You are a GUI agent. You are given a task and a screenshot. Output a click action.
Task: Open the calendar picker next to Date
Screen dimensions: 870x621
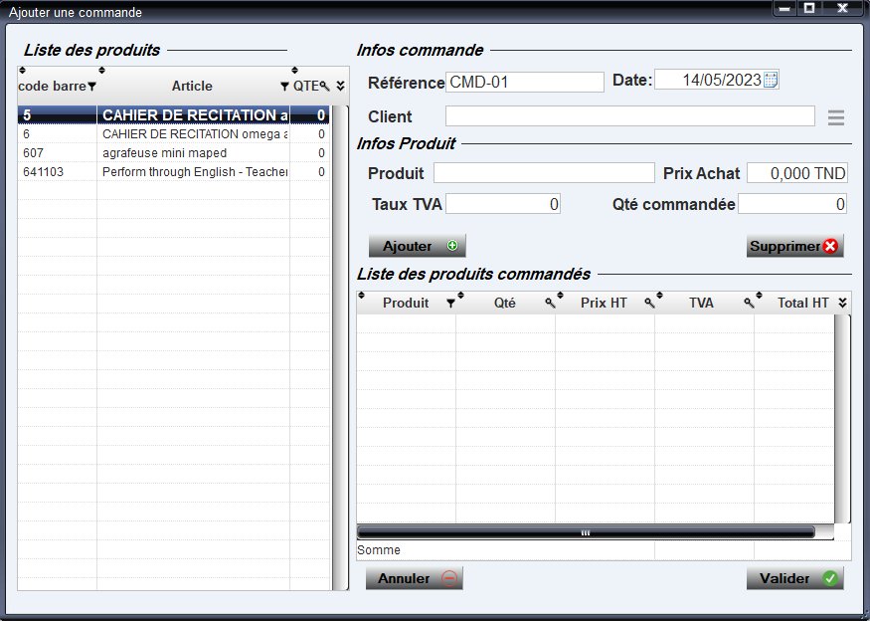coord(771,81)
